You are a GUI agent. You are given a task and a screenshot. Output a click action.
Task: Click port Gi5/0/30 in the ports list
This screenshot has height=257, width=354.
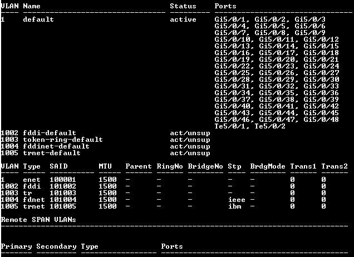pos(321,80)
